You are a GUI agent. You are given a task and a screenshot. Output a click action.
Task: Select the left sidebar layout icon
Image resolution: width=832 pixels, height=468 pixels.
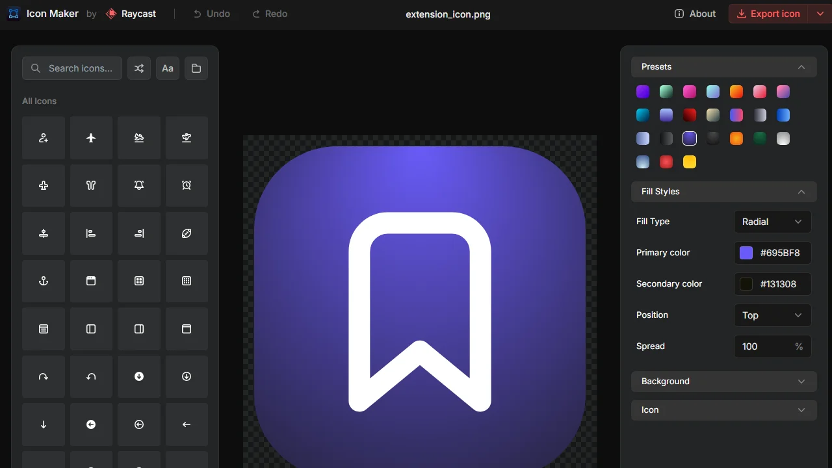(91, 328)
